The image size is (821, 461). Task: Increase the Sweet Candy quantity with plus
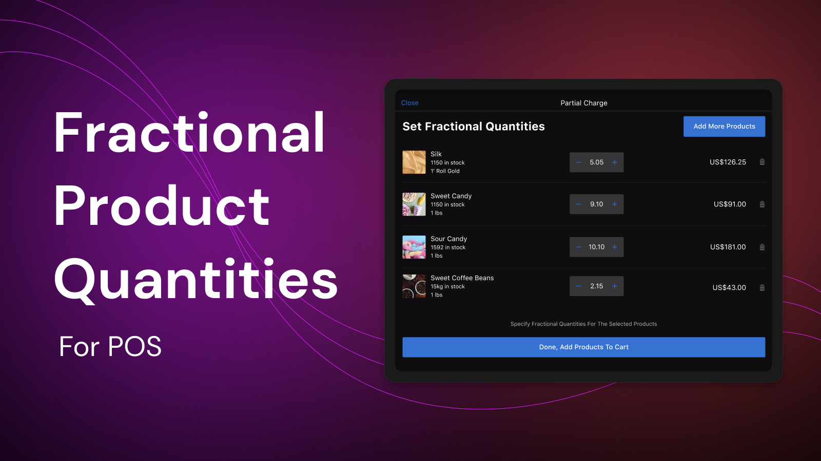(x=614, y=204)
